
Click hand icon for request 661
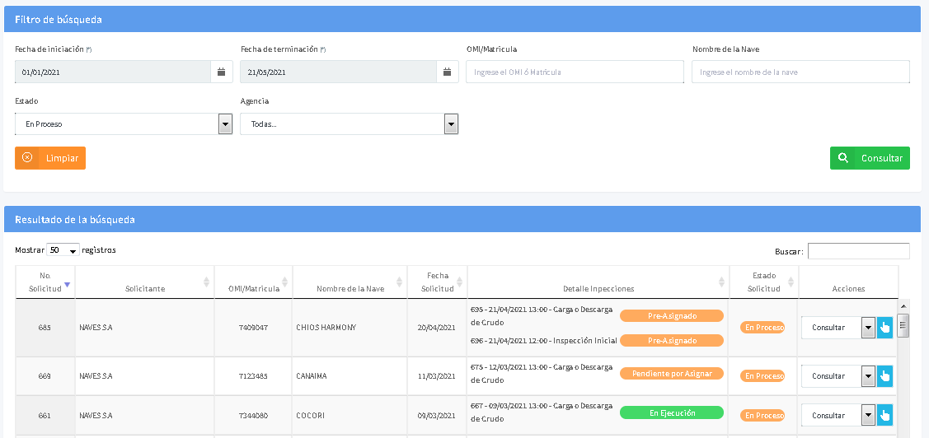click(x=884, y=416)
